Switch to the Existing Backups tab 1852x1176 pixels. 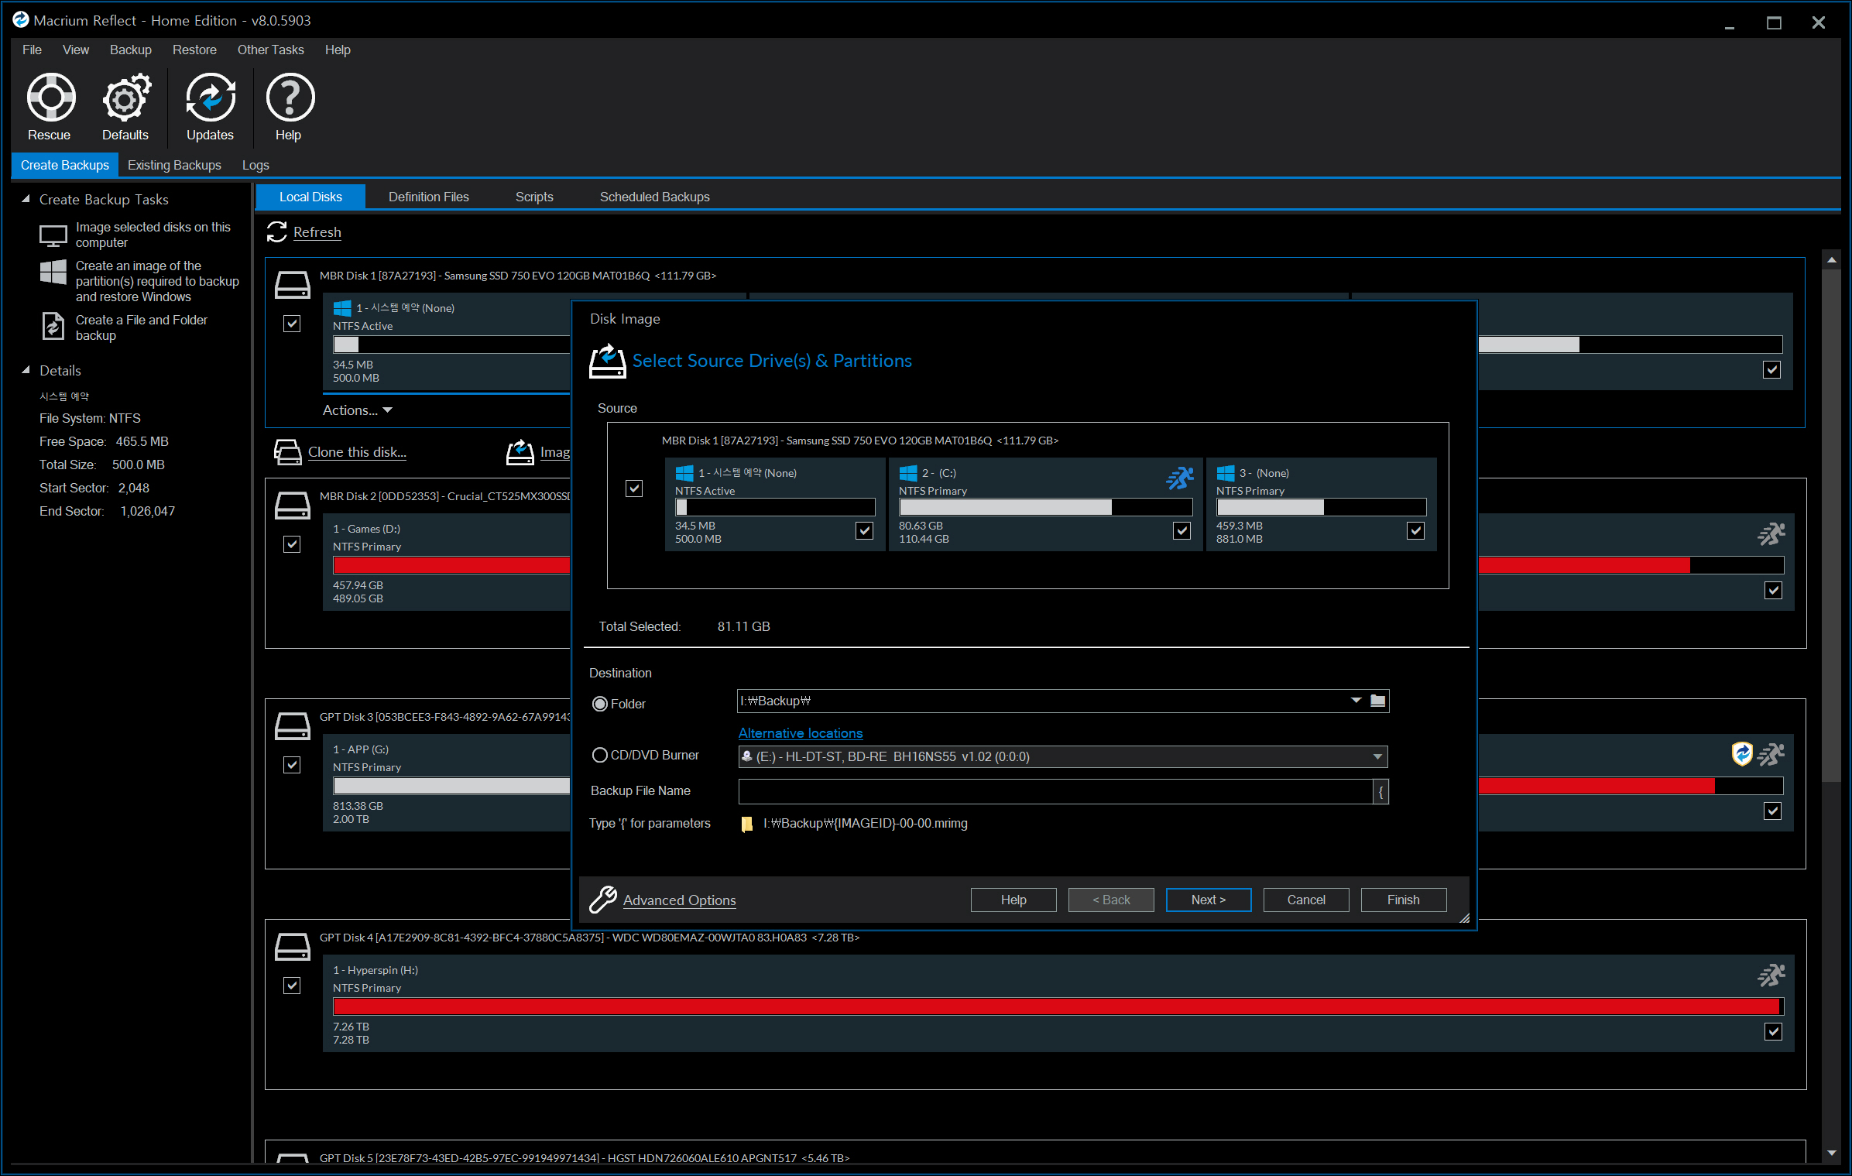(x=174, y=165)
